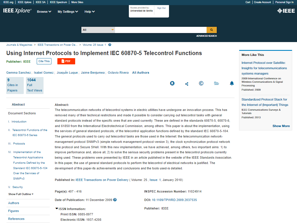Open the Cite This dialog

click(44, 61)
